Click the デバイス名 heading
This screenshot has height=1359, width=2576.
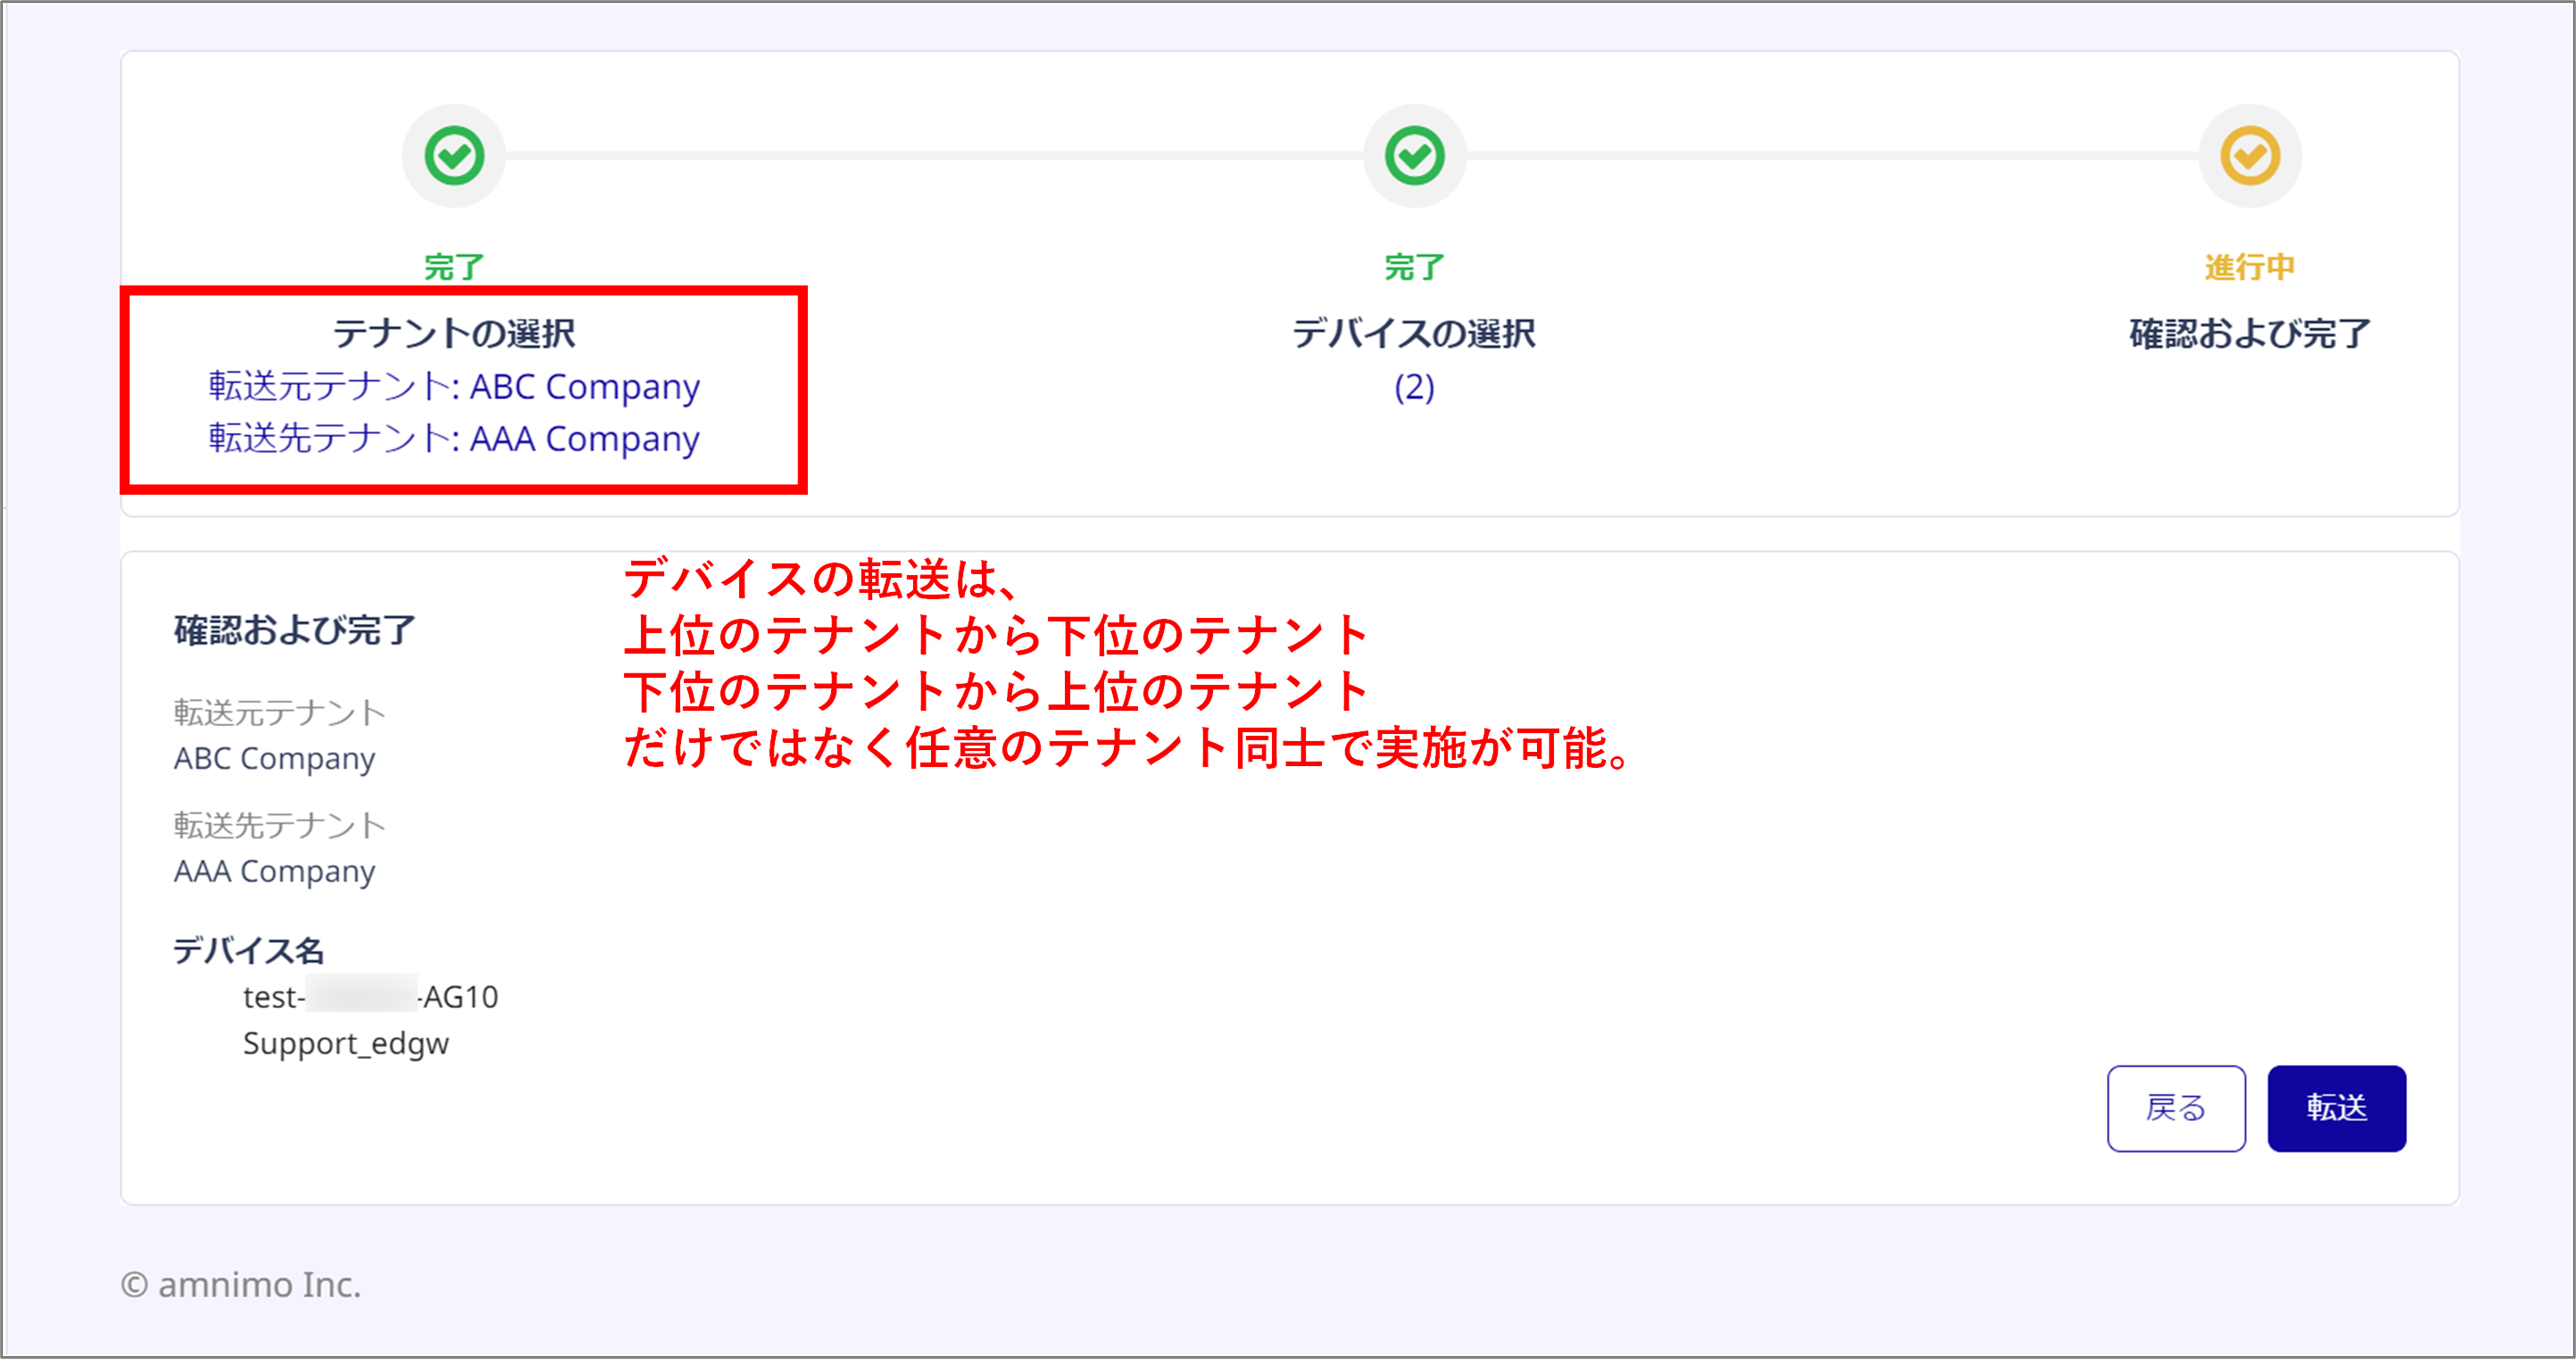249,950
